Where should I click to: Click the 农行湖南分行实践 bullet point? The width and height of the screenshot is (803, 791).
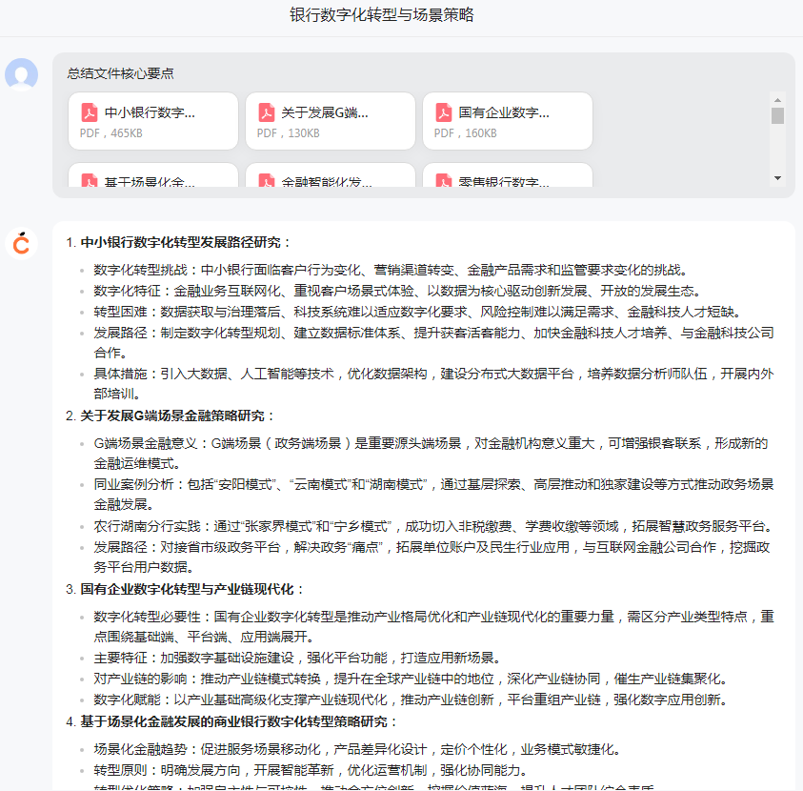coord(433,525)
